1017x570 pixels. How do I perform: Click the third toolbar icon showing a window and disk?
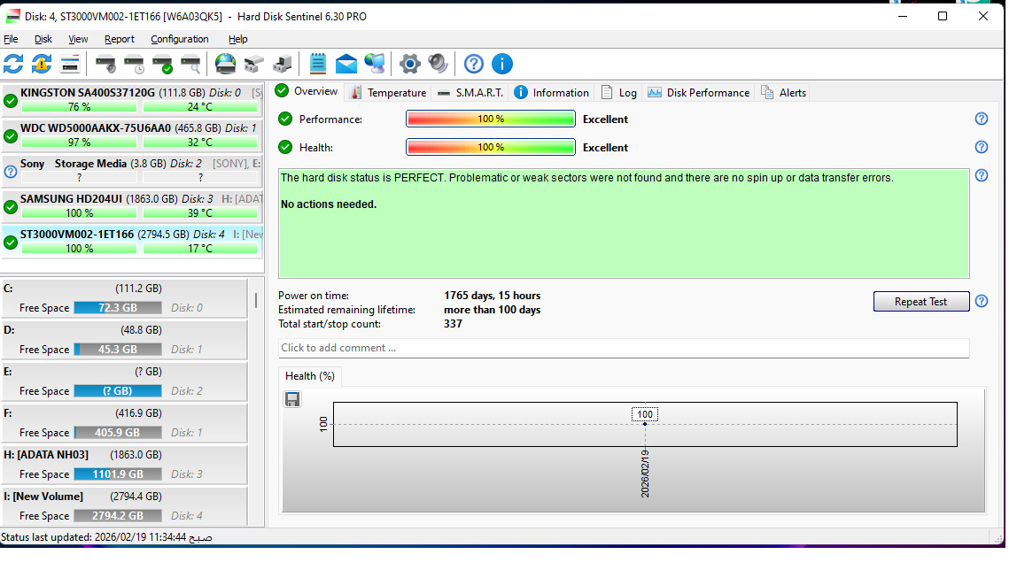click(69, 64)
